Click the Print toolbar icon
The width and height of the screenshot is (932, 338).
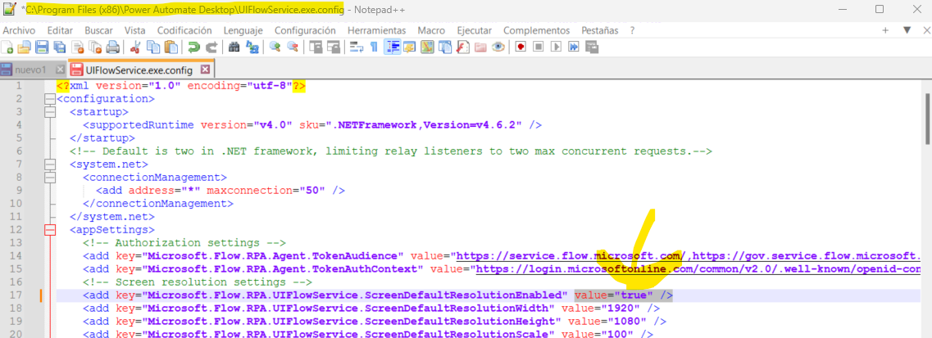(113, 47)
